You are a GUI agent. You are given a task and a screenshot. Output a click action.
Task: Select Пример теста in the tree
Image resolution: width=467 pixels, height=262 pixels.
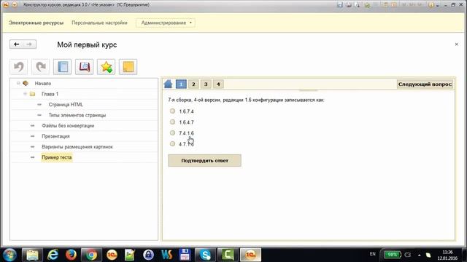click(x=57, y=157)
